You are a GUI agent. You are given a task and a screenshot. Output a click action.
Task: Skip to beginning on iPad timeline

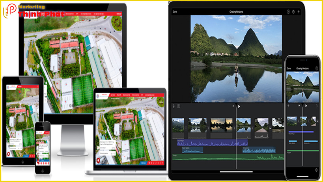pos(233,106)
